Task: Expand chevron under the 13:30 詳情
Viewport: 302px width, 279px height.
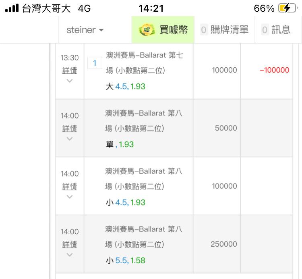Action: pos(70,81)
